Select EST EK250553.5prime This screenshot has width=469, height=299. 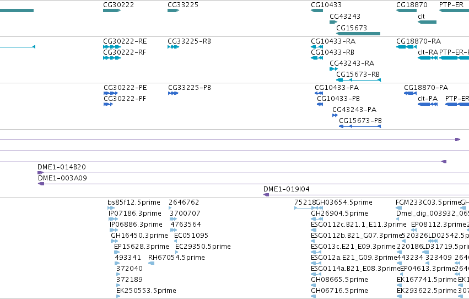(118, 296)
